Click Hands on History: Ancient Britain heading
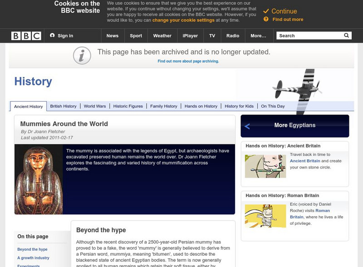The image size is (363, 267). pyautogui.click(x=283, y=146)
